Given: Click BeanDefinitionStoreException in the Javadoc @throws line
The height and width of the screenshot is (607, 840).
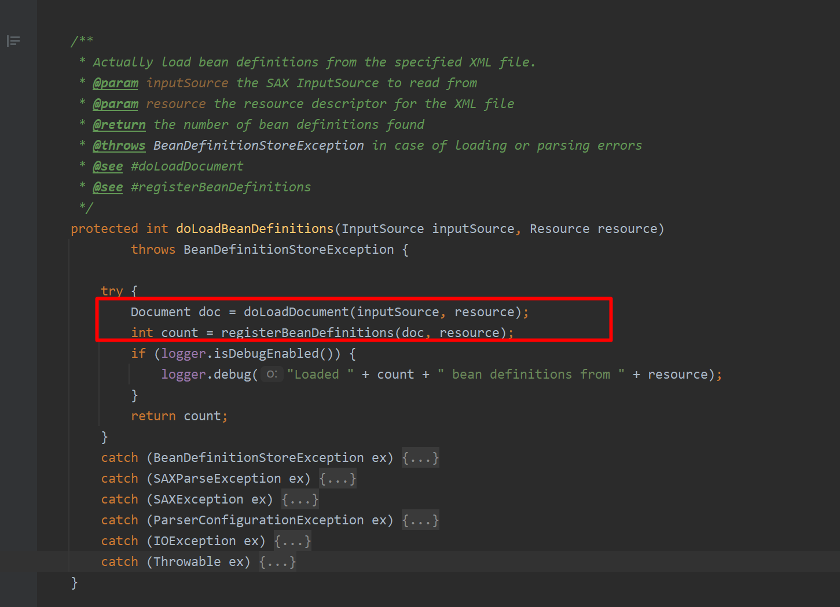Looking at the screenshot, I should [x=259, y=146].
